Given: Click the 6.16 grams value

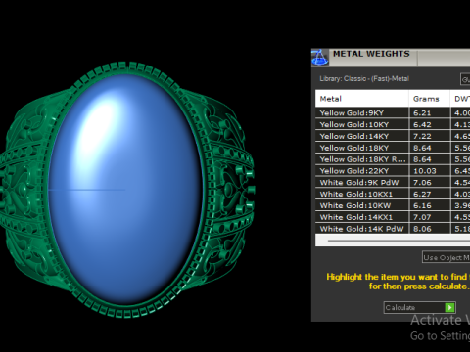Looking at the screenshot, I should pyautogui.click(x=422, y=205).
